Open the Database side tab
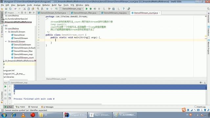The height and width of the screenshot is (118, 210). click(209, 30)
